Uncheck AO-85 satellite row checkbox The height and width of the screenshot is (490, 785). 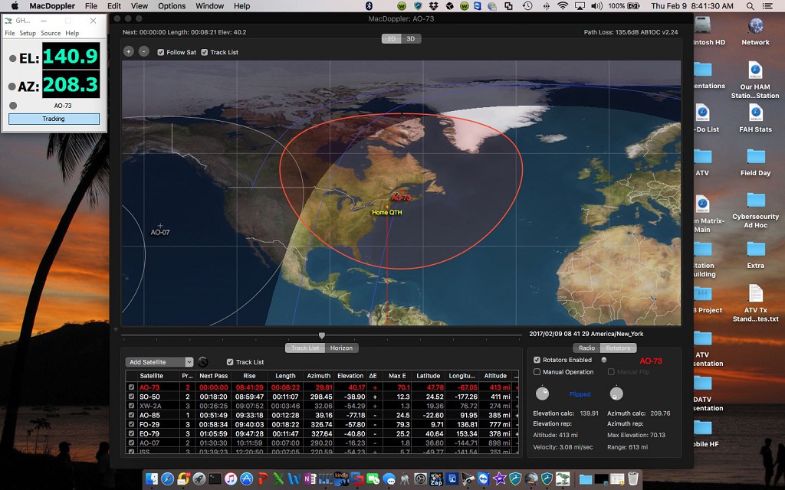tap(131, 415)
